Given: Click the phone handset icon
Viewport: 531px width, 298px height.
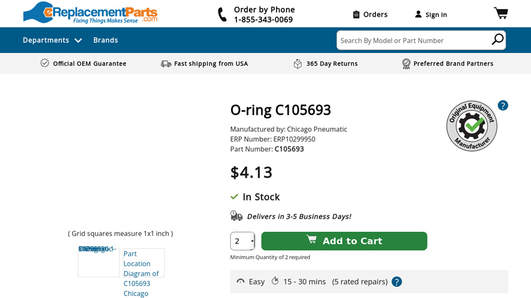Looking at the screenshot, I should coord(222,15).
